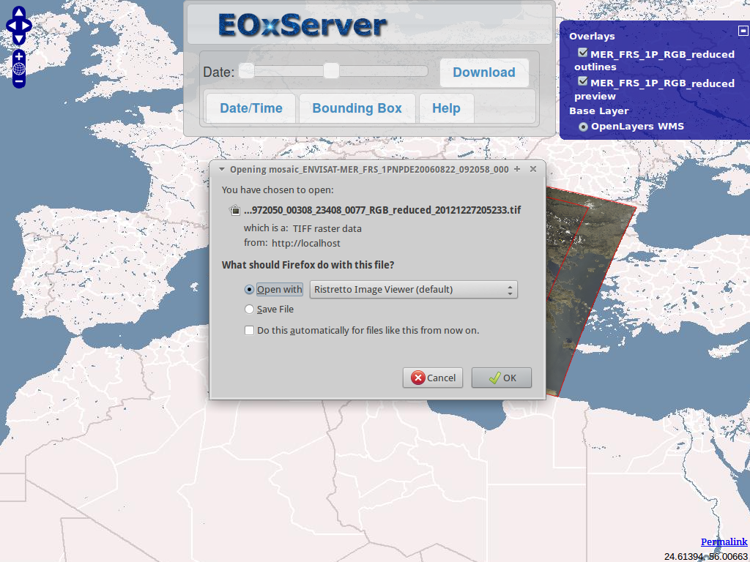Click the 'Overlays' heading in layer panel

(592, 37)
